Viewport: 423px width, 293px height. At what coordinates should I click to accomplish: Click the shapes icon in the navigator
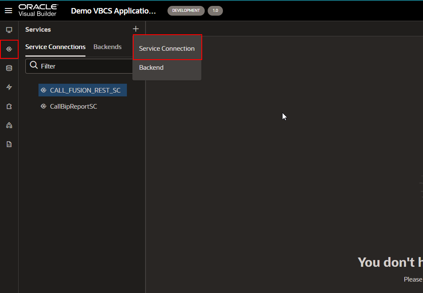click(x=9, y=125)
